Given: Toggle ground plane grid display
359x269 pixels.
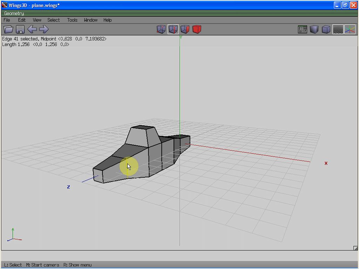Looking at the screenshot, I should point(338,29).
